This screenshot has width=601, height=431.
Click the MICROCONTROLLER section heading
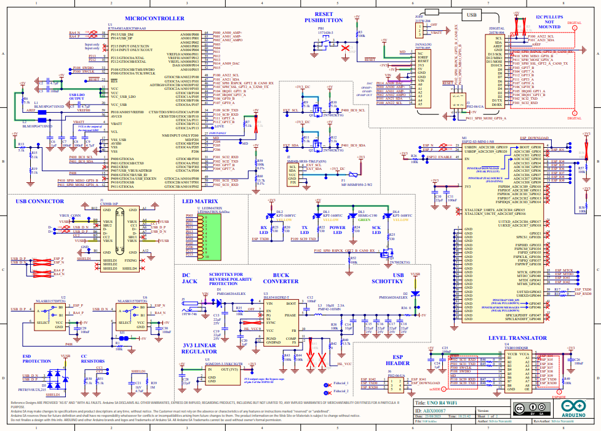pos(154,18)
